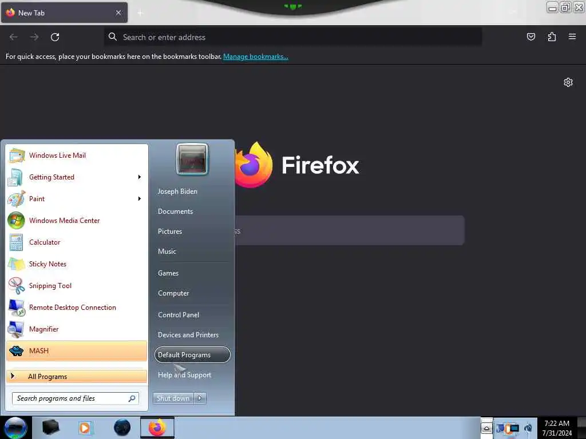Click the Start orb button
The height and width of the screenshot is (439, 586).
pyautogui.click(x=15, y=428)
